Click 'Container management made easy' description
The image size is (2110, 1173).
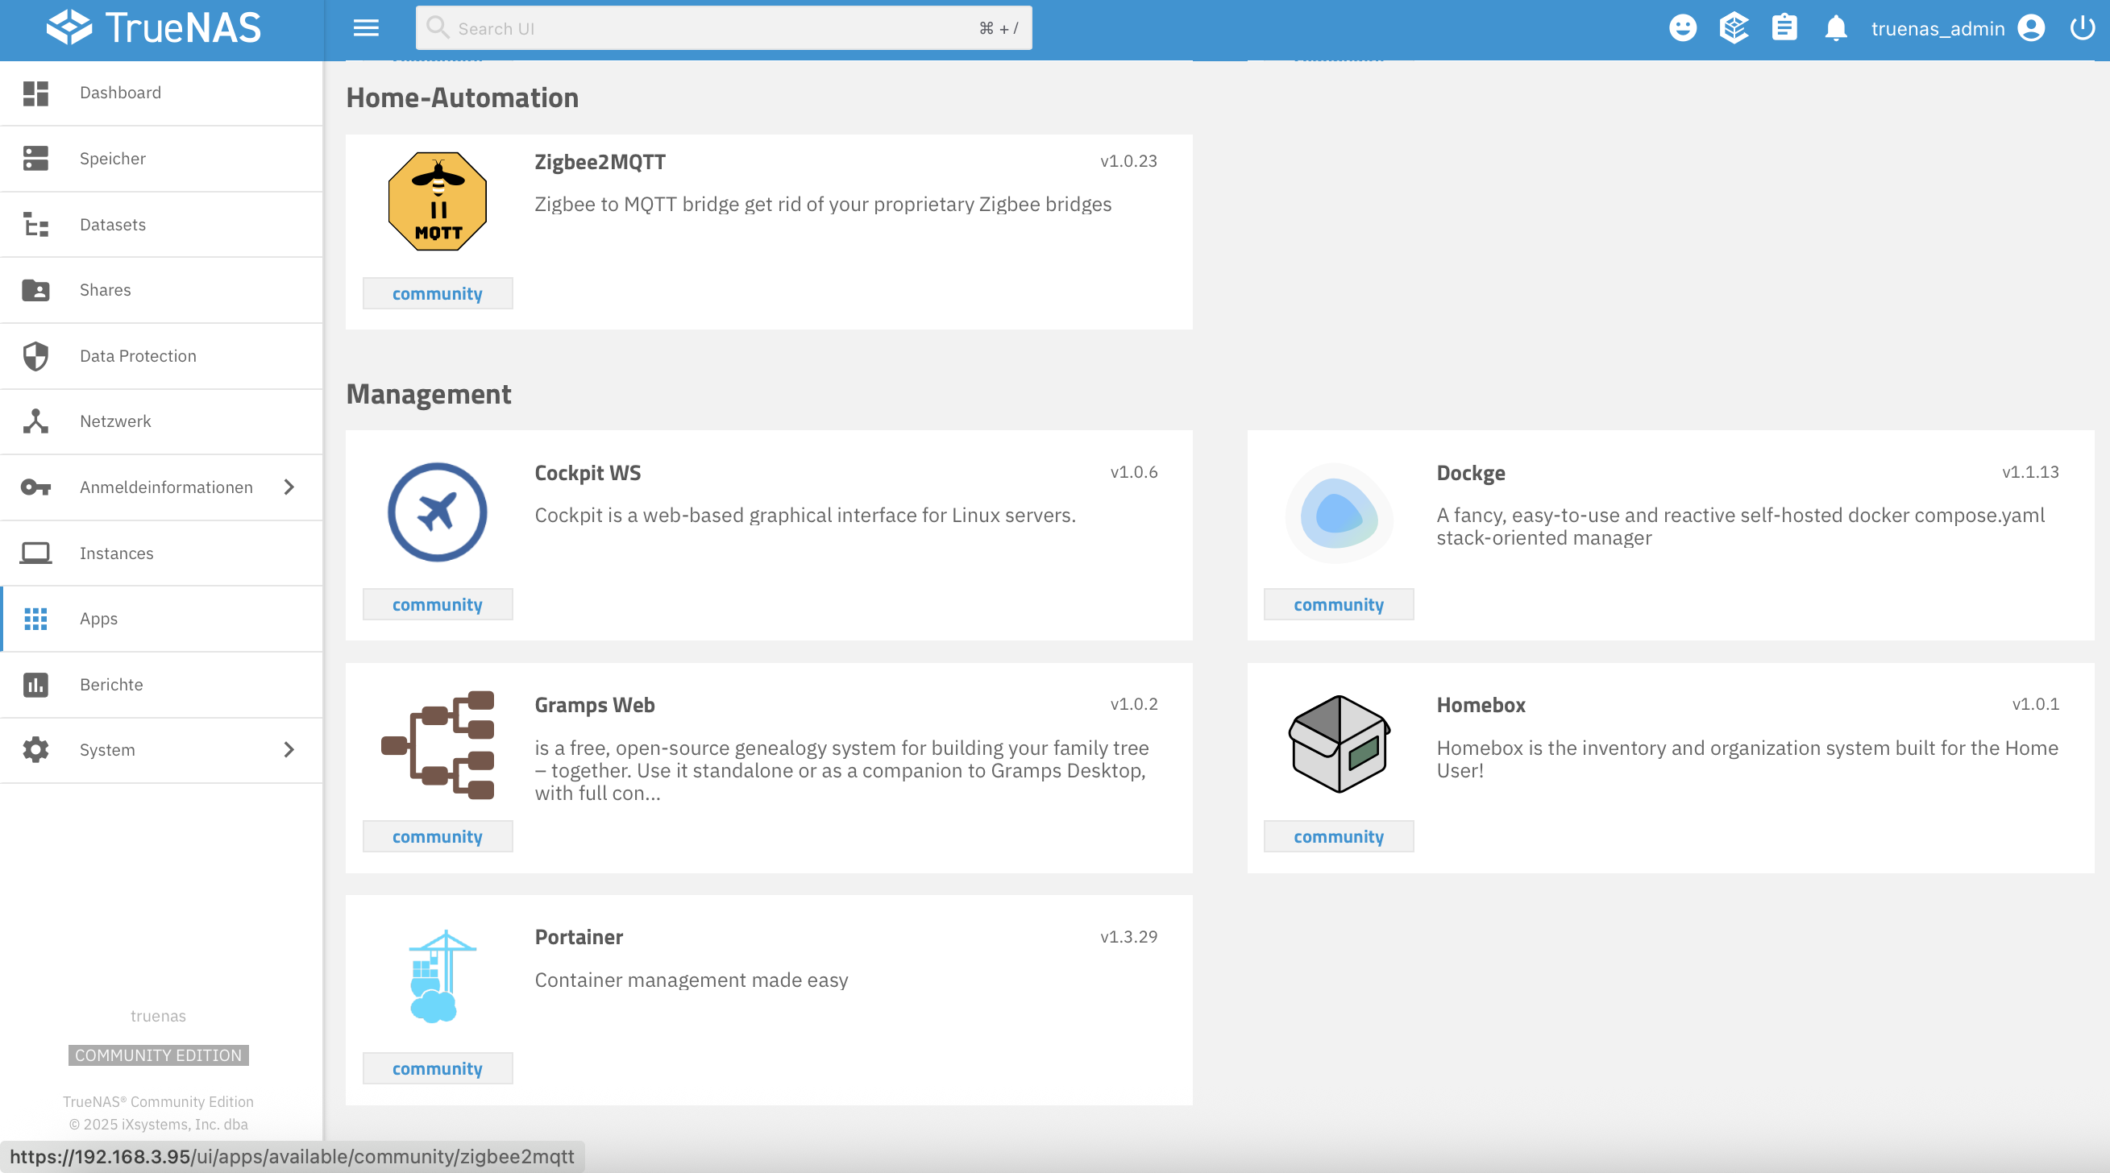point(691,980)
